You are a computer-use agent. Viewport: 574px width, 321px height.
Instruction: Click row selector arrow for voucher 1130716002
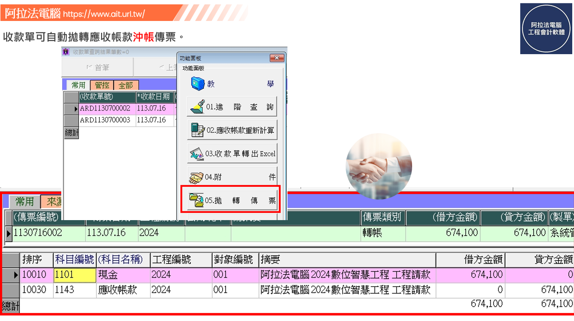pyautogui.click(x=9, y=233)
